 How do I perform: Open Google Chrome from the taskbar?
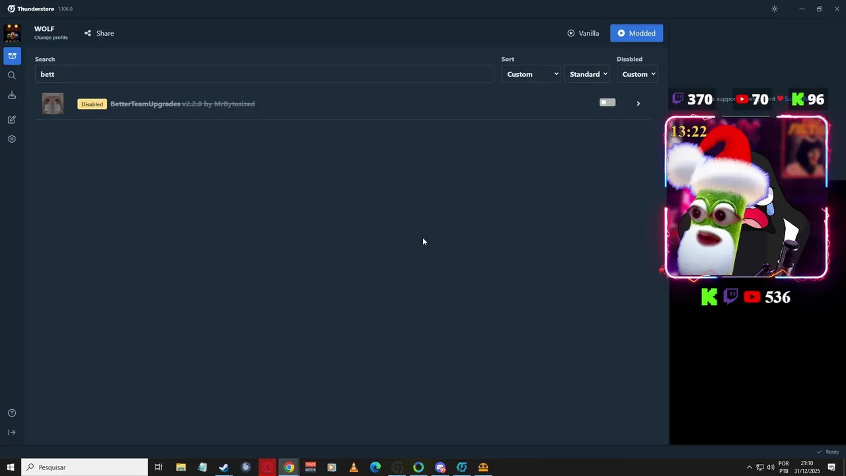(289, 467)
